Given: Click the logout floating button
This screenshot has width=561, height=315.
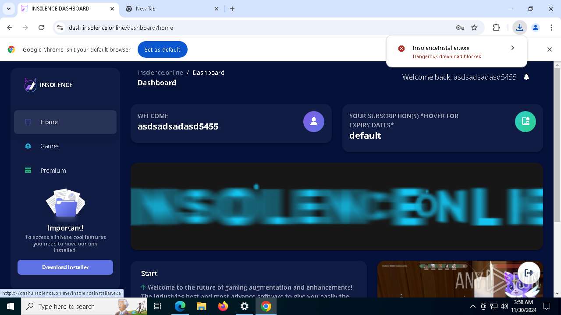Looking at the screenshot, I should coord(529,273).
